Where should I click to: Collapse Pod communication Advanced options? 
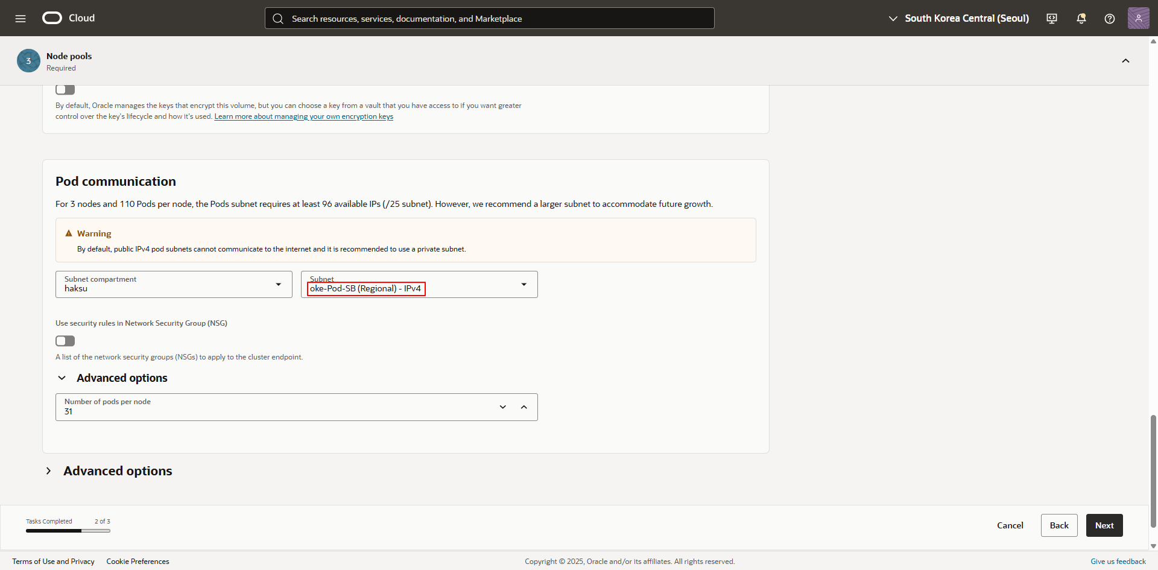pyautogui.click(x=62, y=378)
